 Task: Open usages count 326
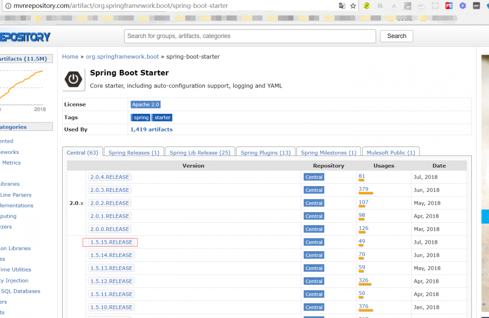(x=363, y=280)
